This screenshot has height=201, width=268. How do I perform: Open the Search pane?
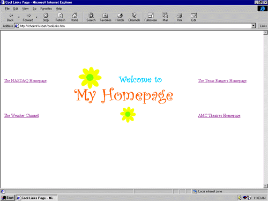pyautogui.click(x=91, y=17)
